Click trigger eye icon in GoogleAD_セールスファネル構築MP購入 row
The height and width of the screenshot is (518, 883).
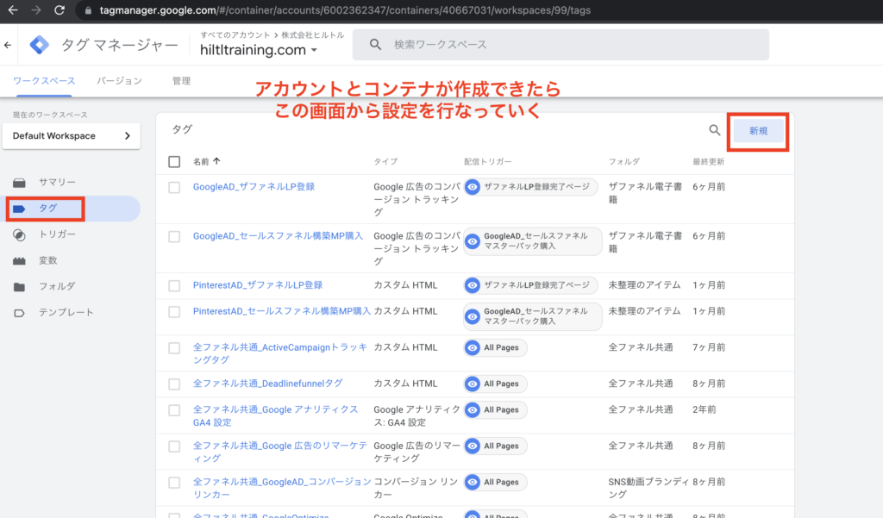pyautogui.click(x=473, y=241)
